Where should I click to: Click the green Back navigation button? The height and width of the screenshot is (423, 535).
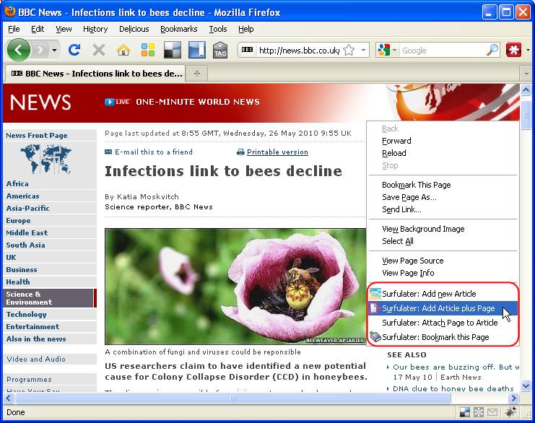pos(19,50)
